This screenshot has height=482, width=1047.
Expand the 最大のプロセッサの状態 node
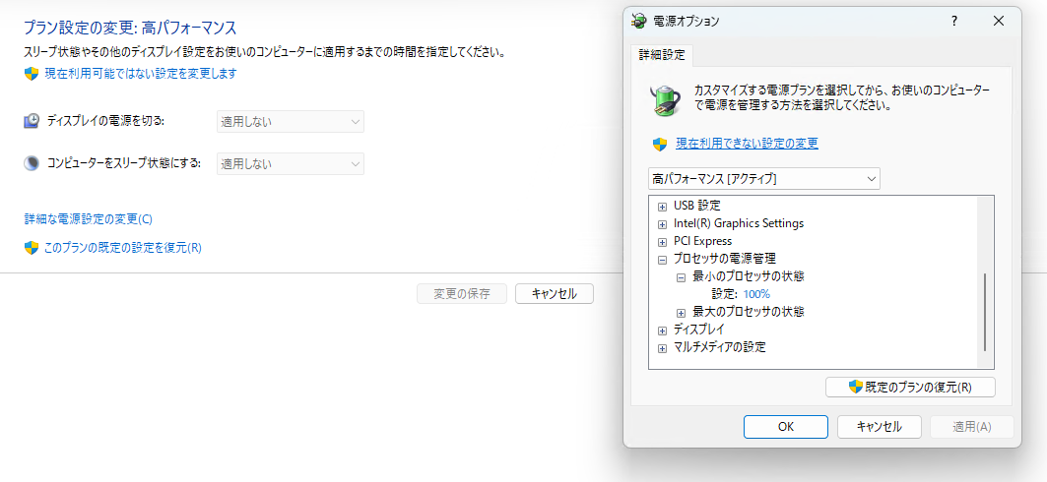(681, 312)
